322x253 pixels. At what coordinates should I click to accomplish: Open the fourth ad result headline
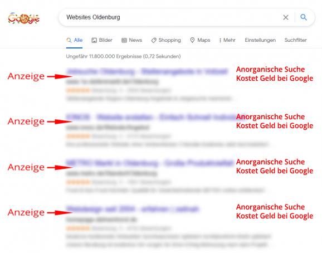pyautogui.click(x=133, y=209)
